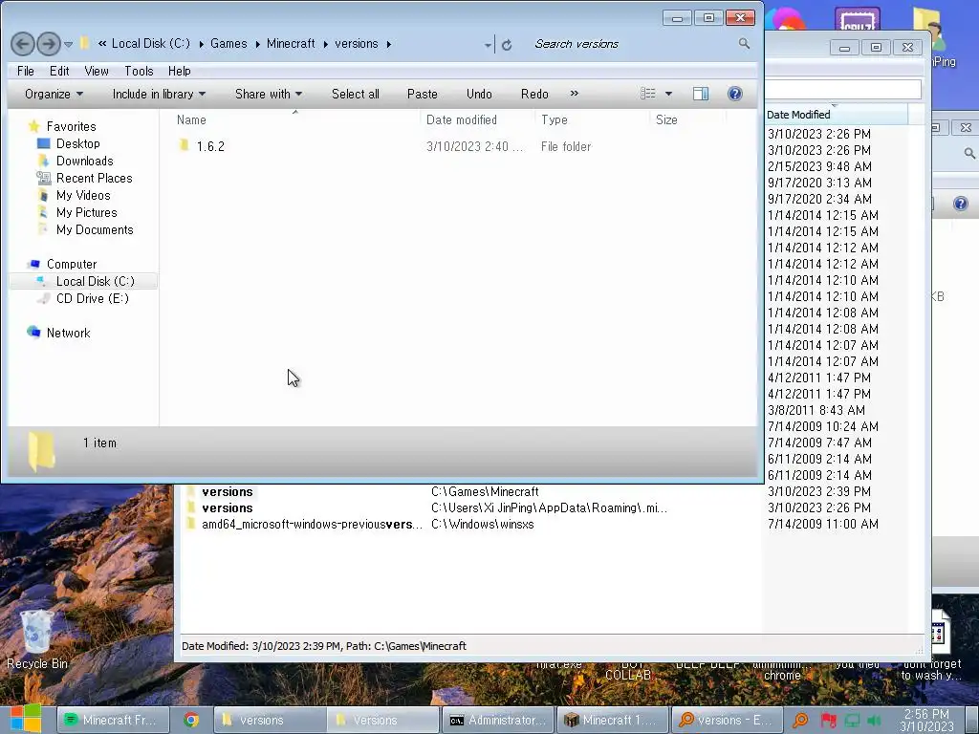This screenshot has width=979, height=734.
Task: Sort by the Type column header
Action: 591,119
